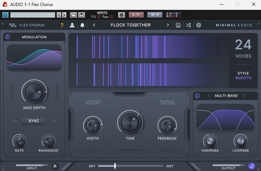Image resolution: width=261 pixels, height=171 pixels.
Task: Open the notifications bell icon
Action: (82, 25)
